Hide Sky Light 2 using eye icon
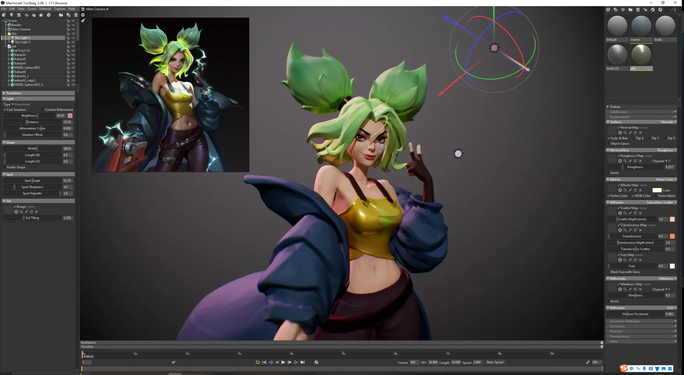The image size is (684, 375). point(73,42)
